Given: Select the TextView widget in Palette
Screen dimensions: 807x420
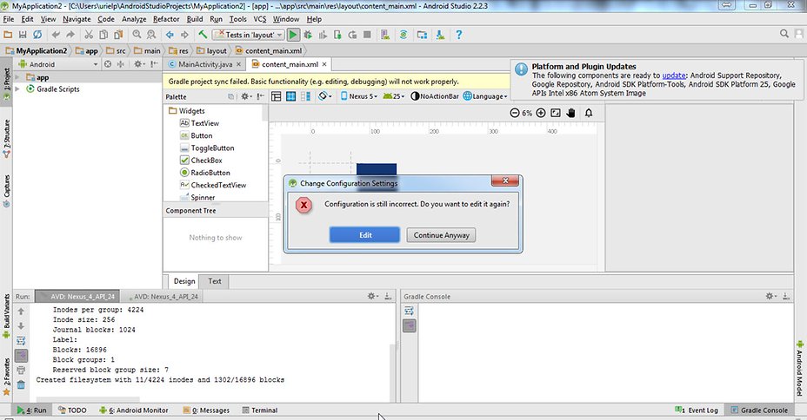Looking at the screenshot, I should [x=199, y=123].
